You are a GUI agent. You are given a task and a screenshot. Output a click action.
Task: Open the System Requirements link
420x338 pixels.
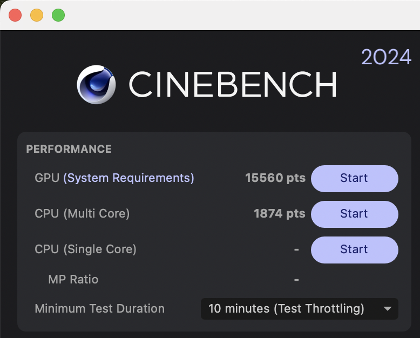pos(129,178)
